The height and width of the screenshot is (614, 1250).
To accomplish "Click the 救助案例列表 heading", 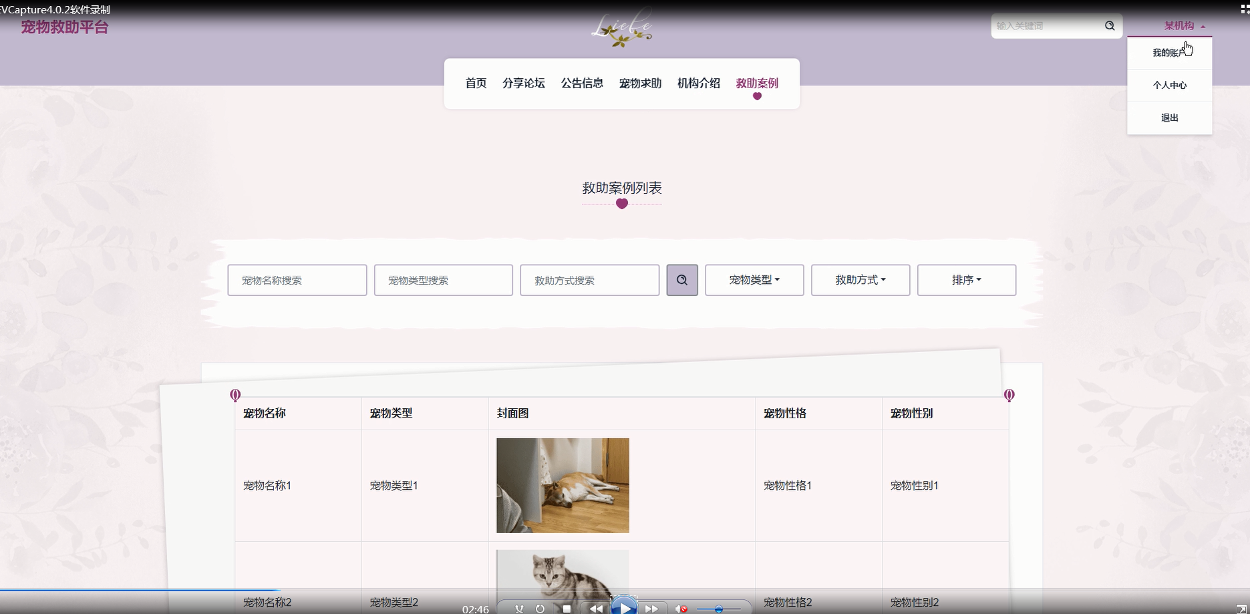I will [x=622, y=188].
